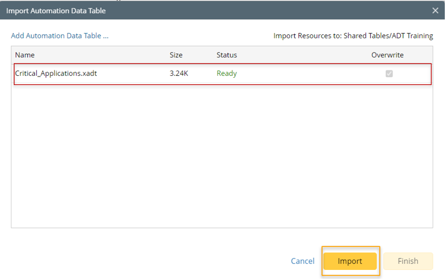
Task: Click the Import Resources to label
Action: click(307, 36)
